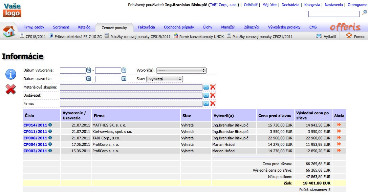The width and height of the screenshot is (368, 195).
Task: Clear Dodávateľ field with red X
Action: tap(213, 95)
